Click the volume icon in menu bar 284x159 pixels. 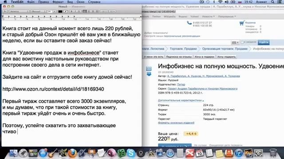226,2
